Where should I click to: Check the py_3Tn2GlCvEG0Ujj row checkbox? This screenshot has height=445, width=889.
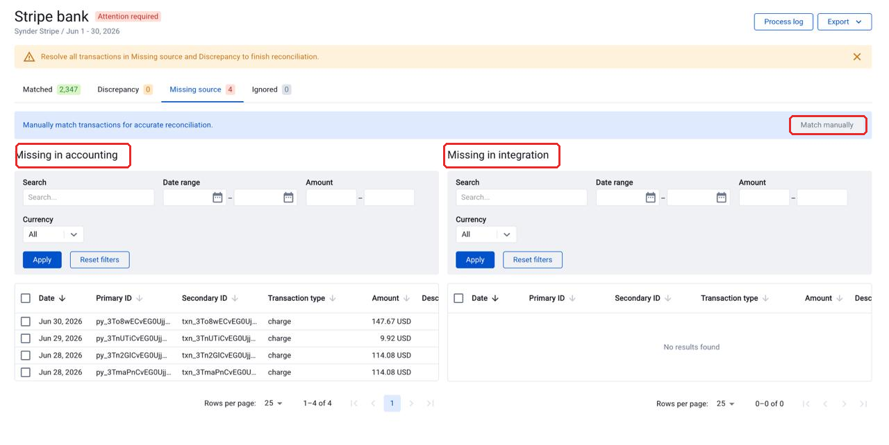pos(26,355)
